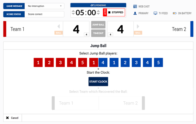The image size is (196, 124).
Task: Increase clock minutes with up arrow
Action: tap(73, 11)
